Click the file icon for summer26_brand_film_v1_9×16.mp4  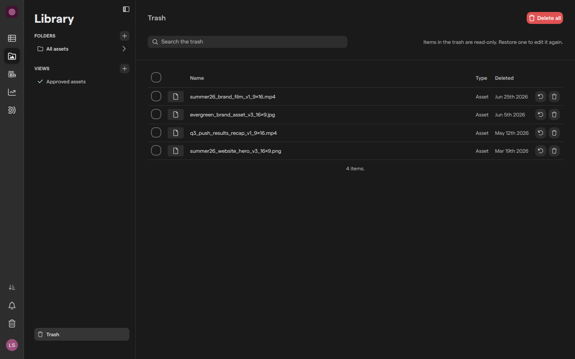176,97
